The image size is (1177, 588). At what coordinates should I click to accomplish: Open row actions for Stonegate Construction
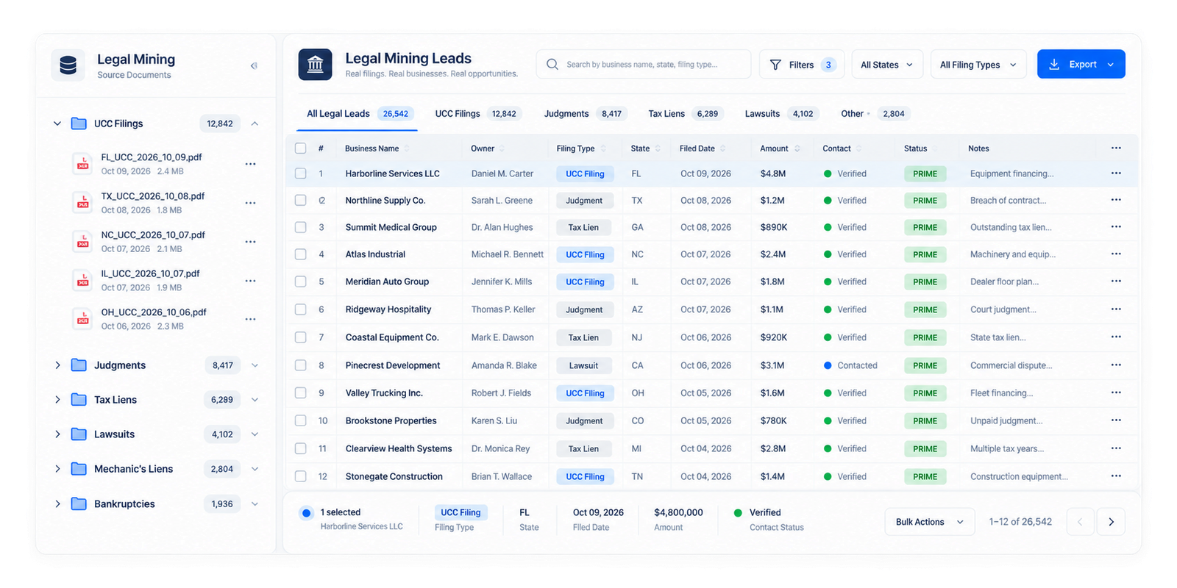(x=1116, y=476)
